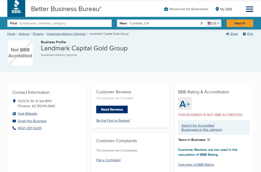Open Investment Advisory Services breadcrumb
Image resolution: width=261 pixels, height=172 pixels.
click(x=66, y=34)
